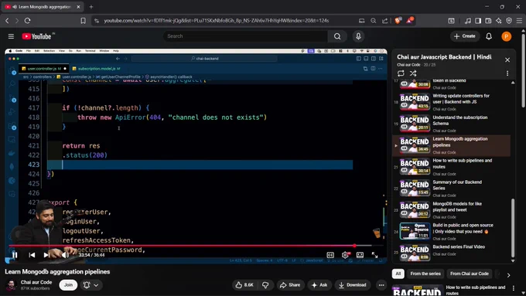
Task: Toggle the player's subtitles/captions icon
Action: point(330,255)
